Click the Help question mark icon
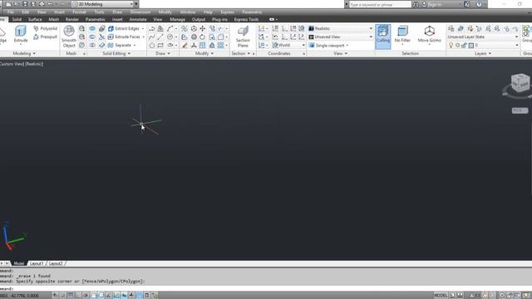532x299 pixels. pos(479,4)
